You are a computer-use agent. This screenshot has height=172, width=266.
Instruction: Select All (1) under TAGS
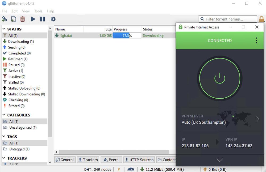point(25,143)
